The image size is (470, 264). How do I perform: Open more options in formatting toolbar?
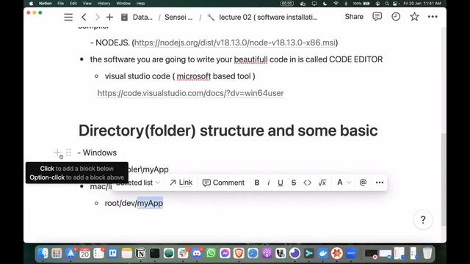pyautogui.click(x=380, y=183)
